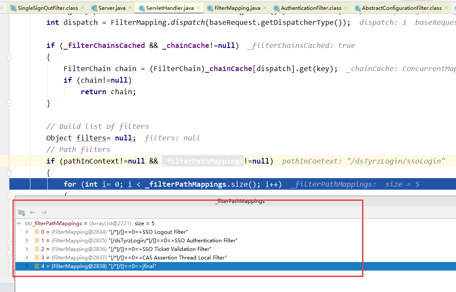The image size is (456, 292).
Task: Select the /dsTyrzLogin/* SSO Authentication Filter row
Action: tap(236, 240)
